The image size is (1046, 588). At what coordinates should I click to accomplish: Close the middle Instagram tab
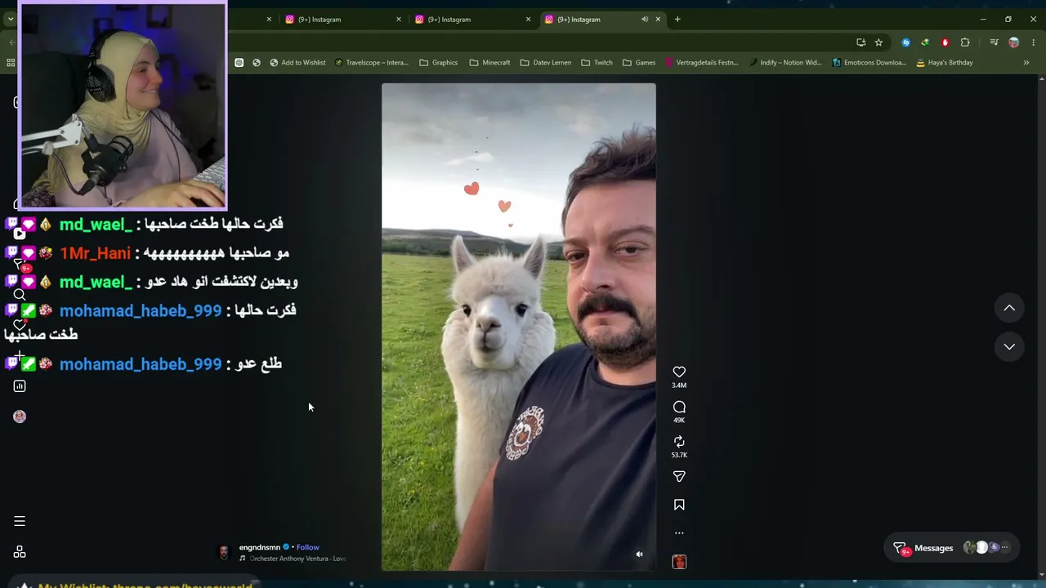(528, 19)
